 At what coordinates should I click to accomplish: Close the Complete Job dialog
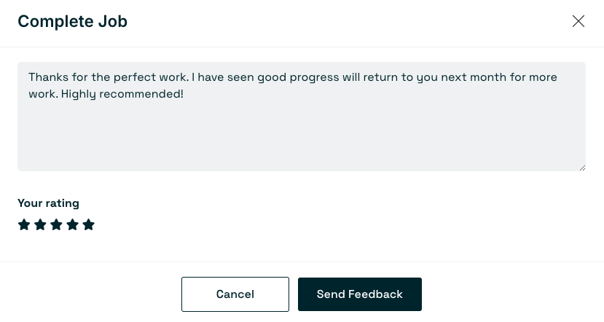click(578, 21)
